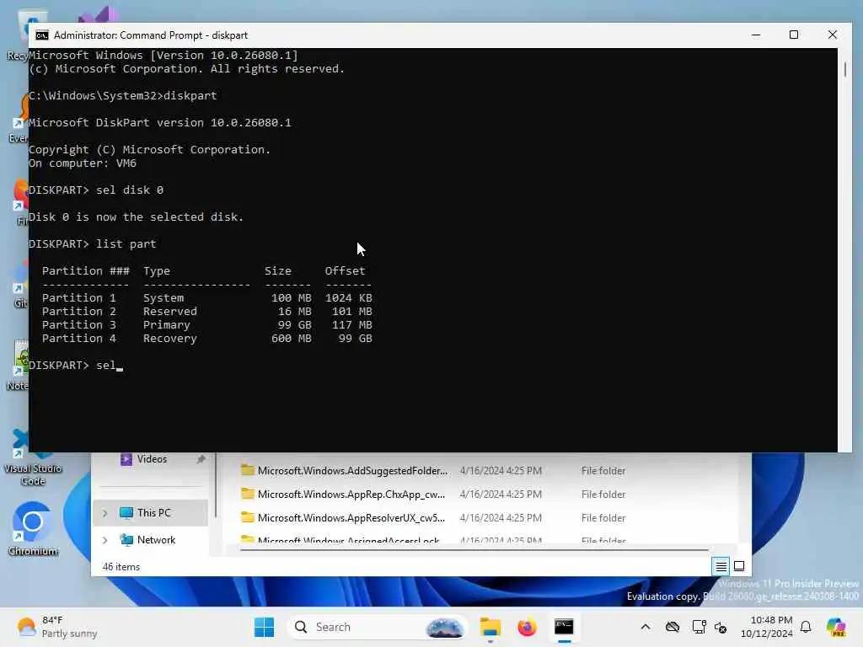Open File Explorer from the taskbar
The image size is (863, 647).
pos(490,627)
